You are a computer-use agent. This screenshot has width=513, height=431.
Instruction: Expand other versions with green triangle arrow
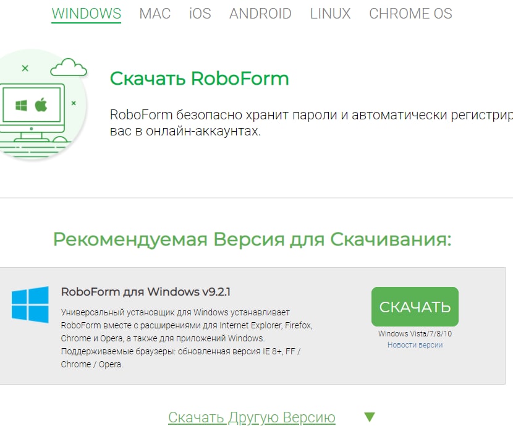pos(370,417)
